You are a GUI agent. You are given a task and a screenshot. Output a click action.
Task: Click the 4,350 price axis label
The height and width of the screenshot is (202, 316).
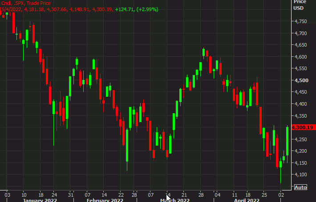[x=300, y=116]
